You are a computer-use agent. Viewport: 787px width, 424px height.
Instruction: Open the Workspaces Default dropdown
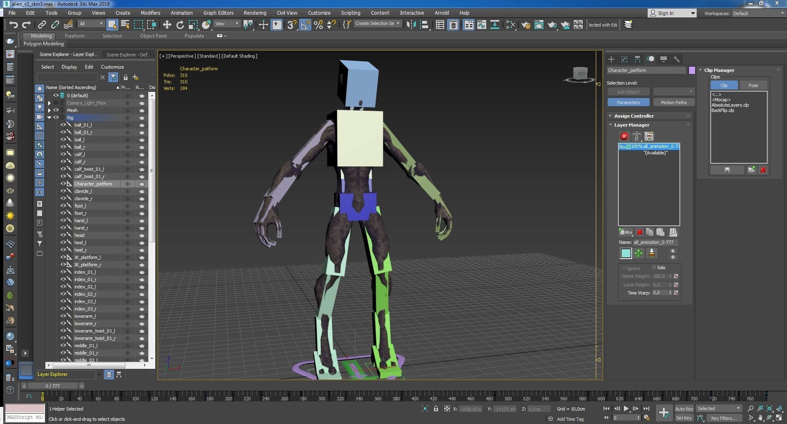(758, 13)
